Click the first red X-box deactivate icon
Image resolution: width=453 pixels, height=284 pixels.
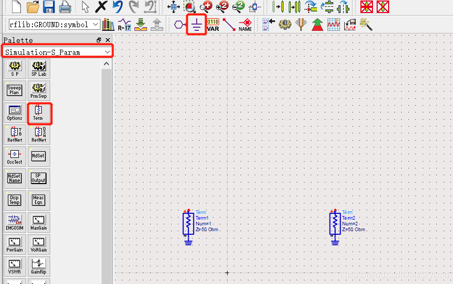[x=367, y=7]
